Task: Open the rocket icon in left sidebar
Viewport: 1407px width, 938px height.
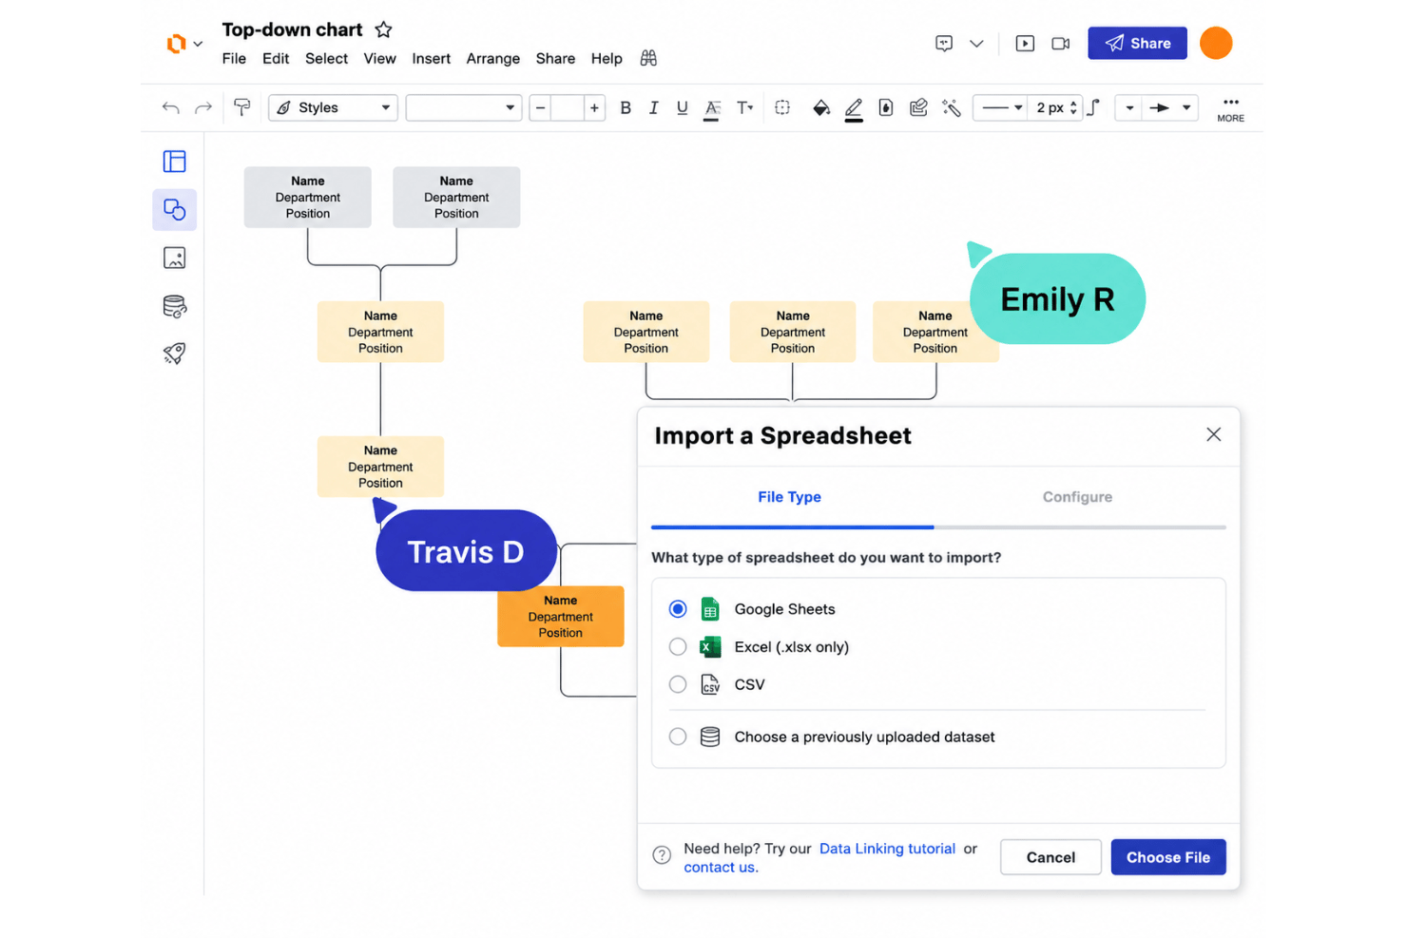Action: (x=175, y=354)
